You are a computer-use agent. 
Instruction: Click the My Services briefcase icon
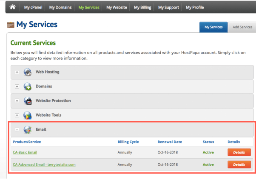(10, 25)
